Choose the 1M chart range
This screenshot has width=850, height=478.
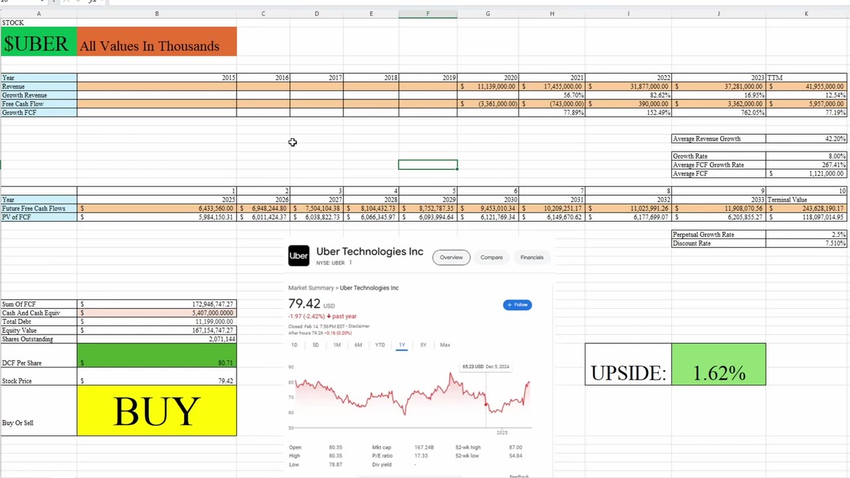point(337,345)
